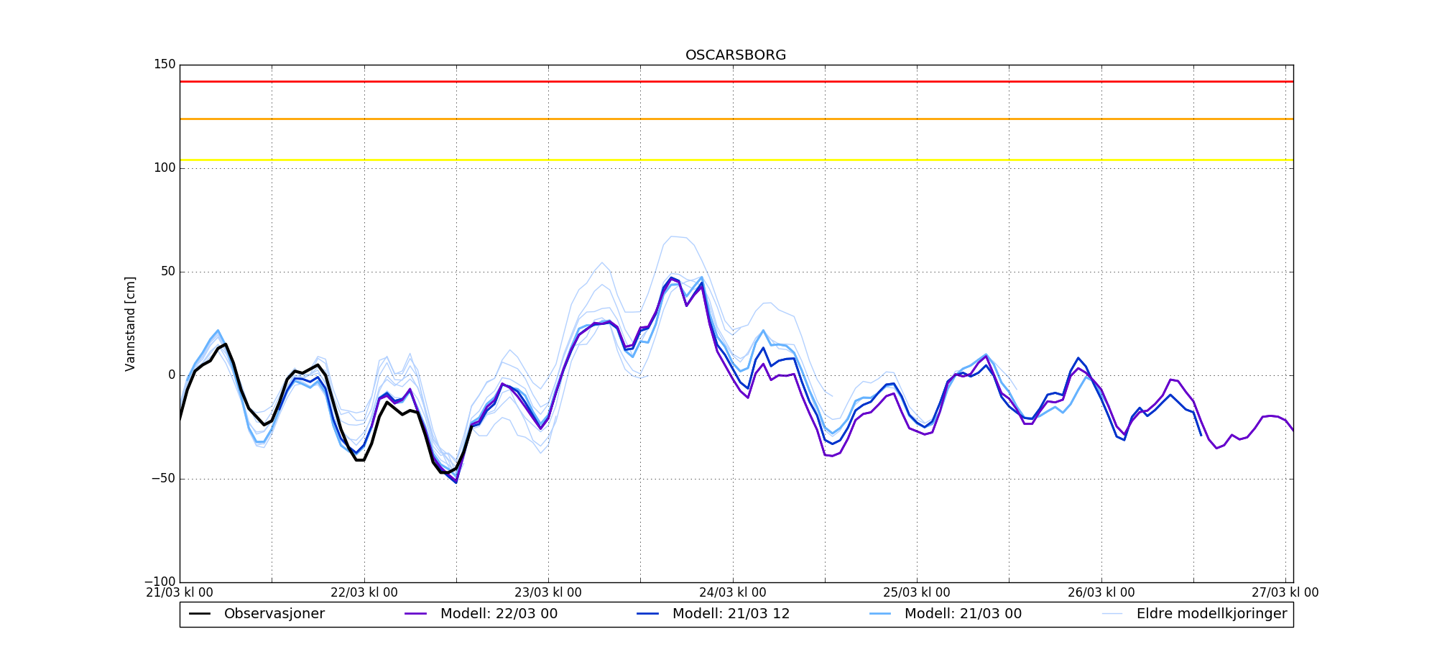Viewport: 1437px width, 647px height.
Task: Click the 25/03 kl 00 x-axis tick label
Action: click(917, 592)
